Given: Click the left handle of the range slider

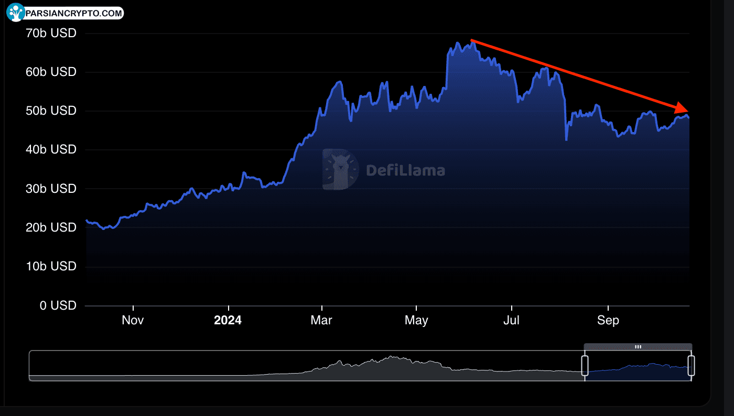Looking at the screenshot, I should [x=585, y=365].
